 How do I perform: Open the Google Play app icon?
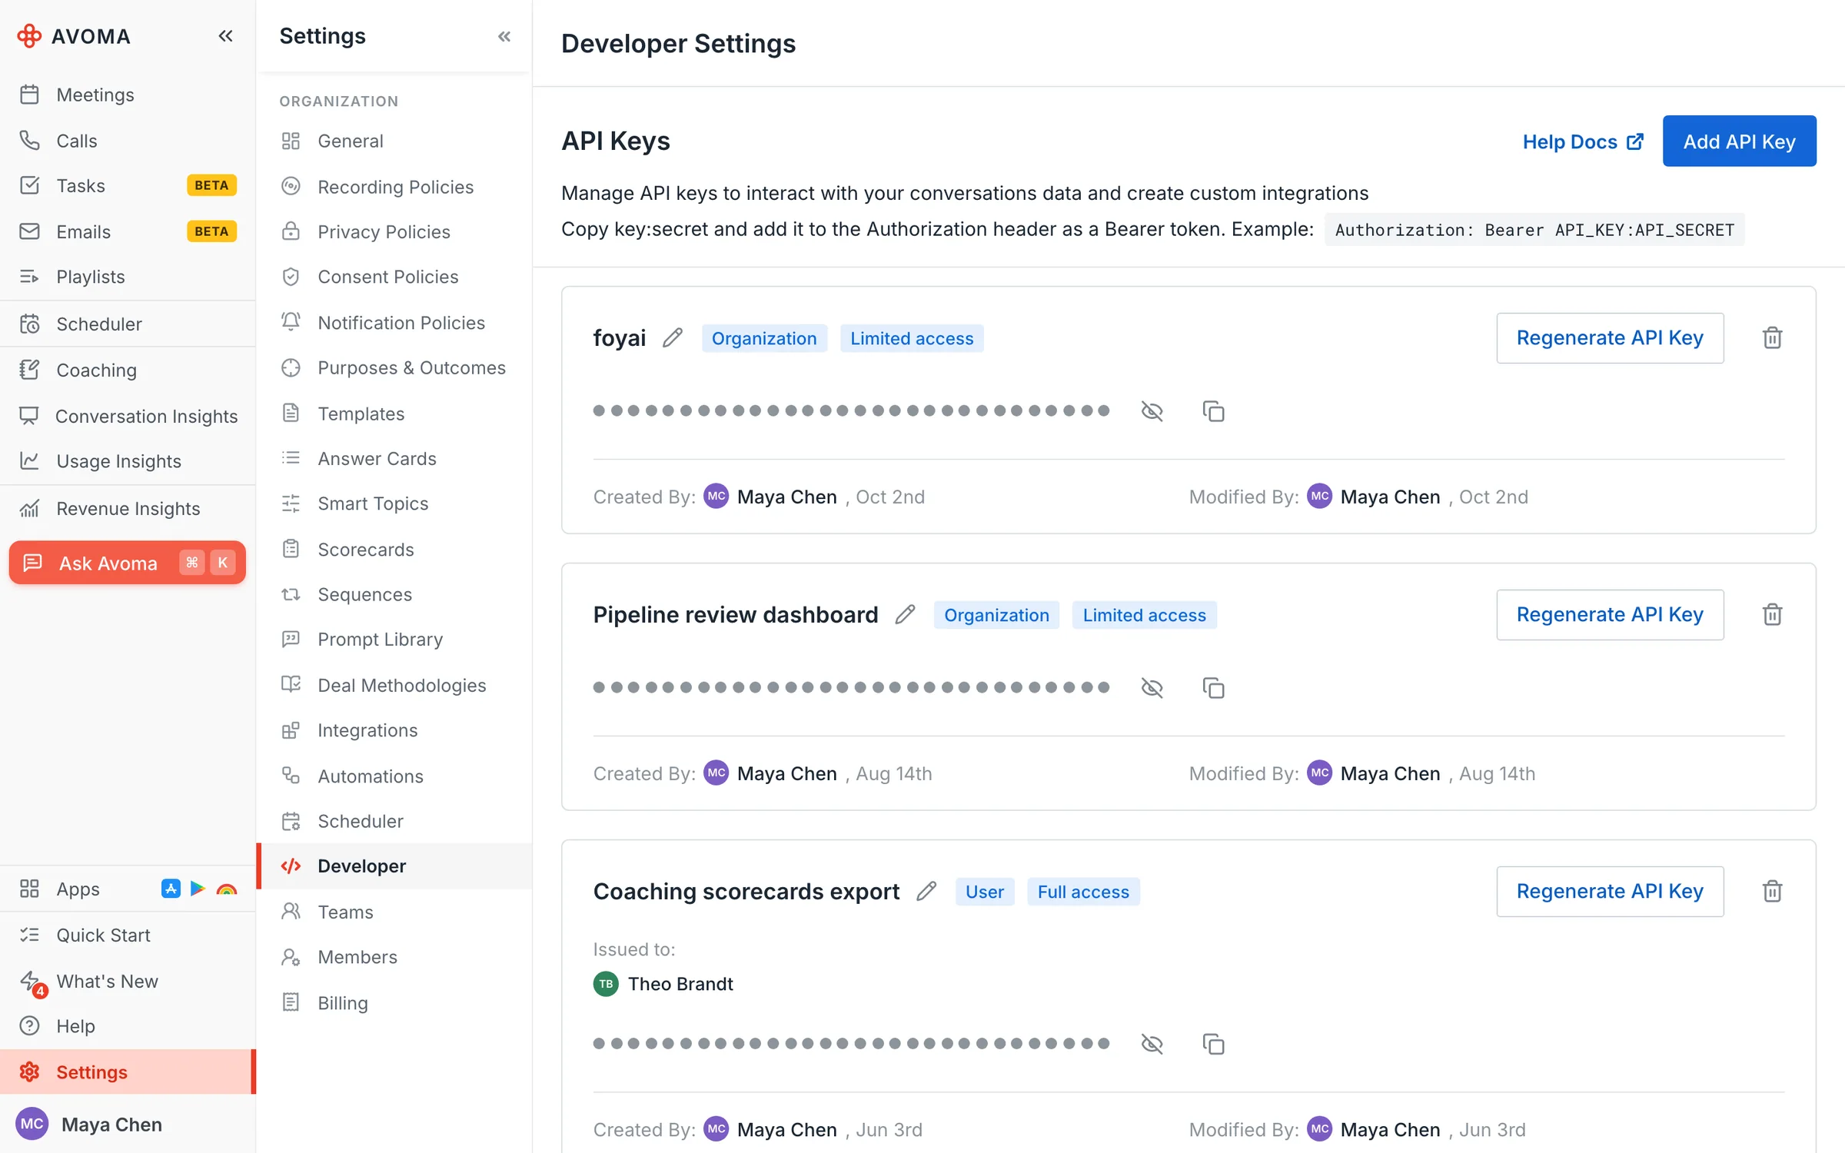(x=198, y=889)
